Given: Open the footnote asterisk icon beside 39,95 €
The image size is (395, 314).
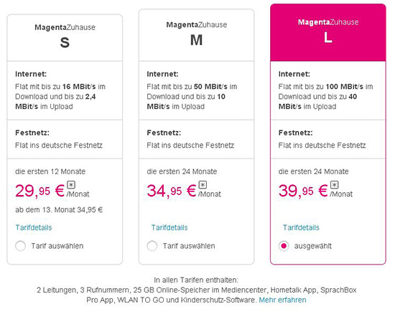Looking at the screenshot, I should coord(334,185).
